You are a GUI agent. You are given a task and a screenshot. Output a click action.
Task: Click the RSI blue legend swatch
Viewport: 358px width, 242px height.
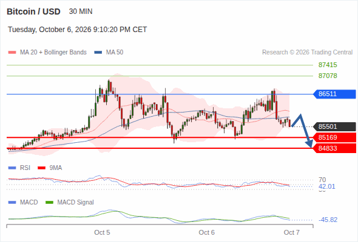point(12,168)
